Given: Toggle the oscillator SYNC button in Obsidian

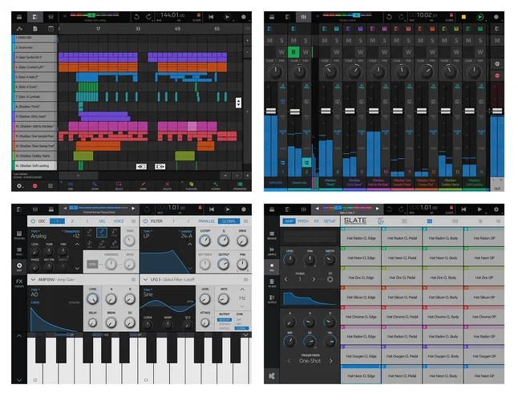Looking at the screenshot, I should coord(92,264).
